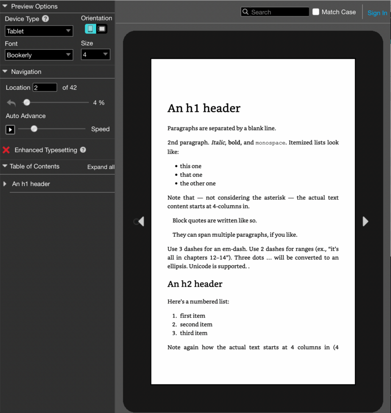Click the red X Enhanced Typesetting status icon
391x413 pixels.
click(6, 150)
